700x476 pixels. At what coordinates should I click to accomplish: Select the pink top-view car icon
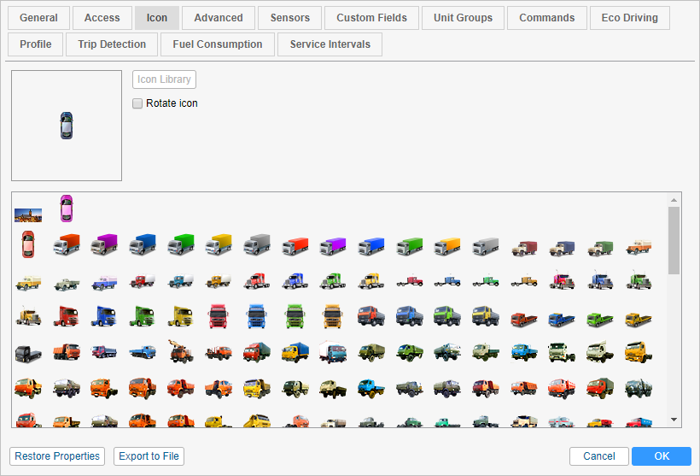[x=67, y=209]
